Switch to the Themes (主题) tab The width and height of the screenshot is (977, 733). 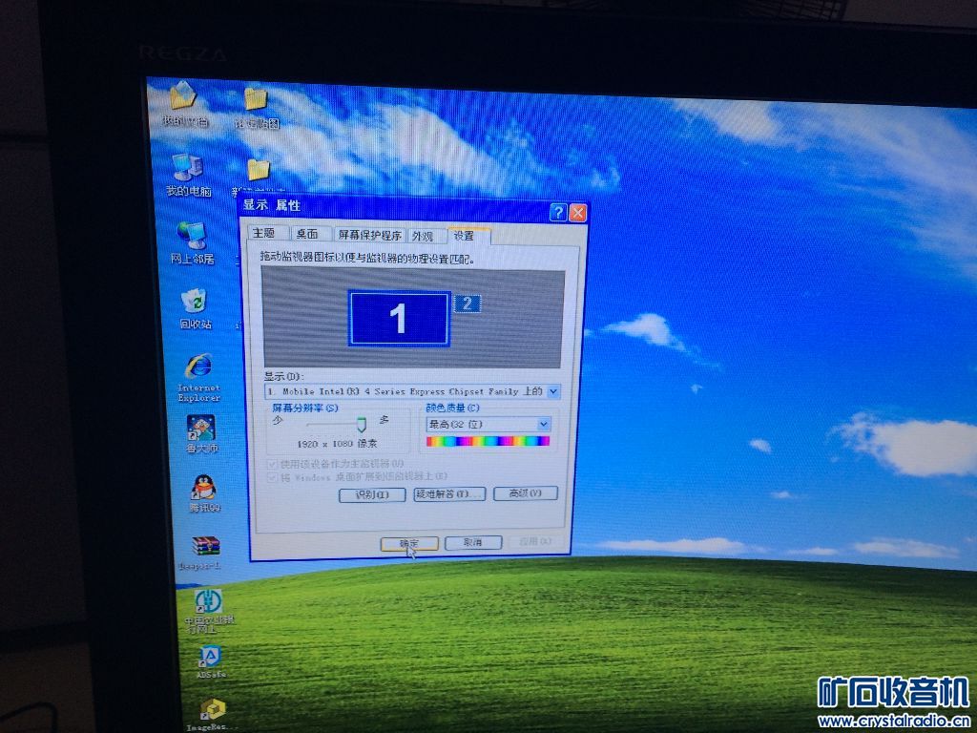click(x=267, y=233)
